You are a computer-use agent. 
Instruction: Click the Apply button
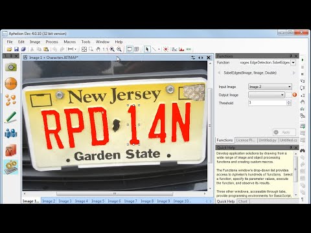(284, 132)
